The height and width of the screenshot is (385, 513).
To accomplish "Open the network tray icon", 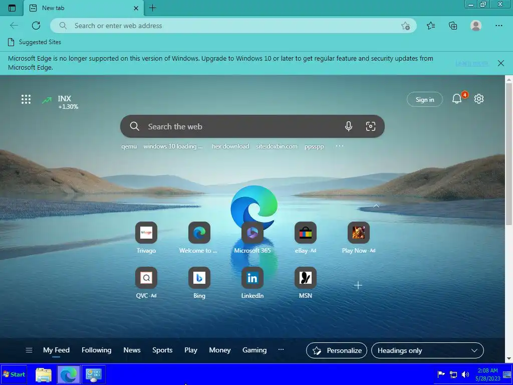I will tap(453, 374).
